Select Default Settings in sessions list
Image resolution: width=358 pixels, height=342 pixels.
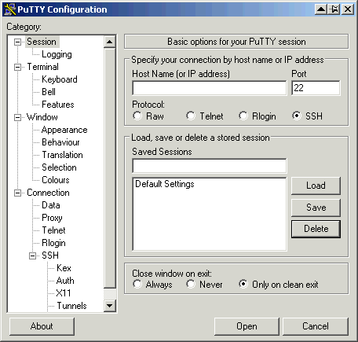pos(165,184)
